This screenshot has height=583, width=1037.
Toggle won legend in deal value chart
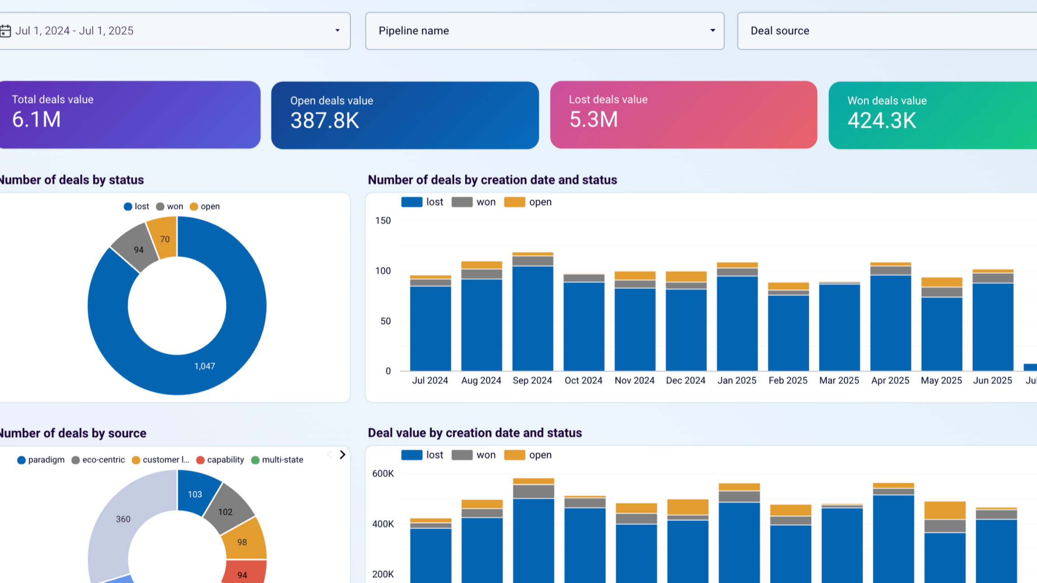tap(473, 455)
